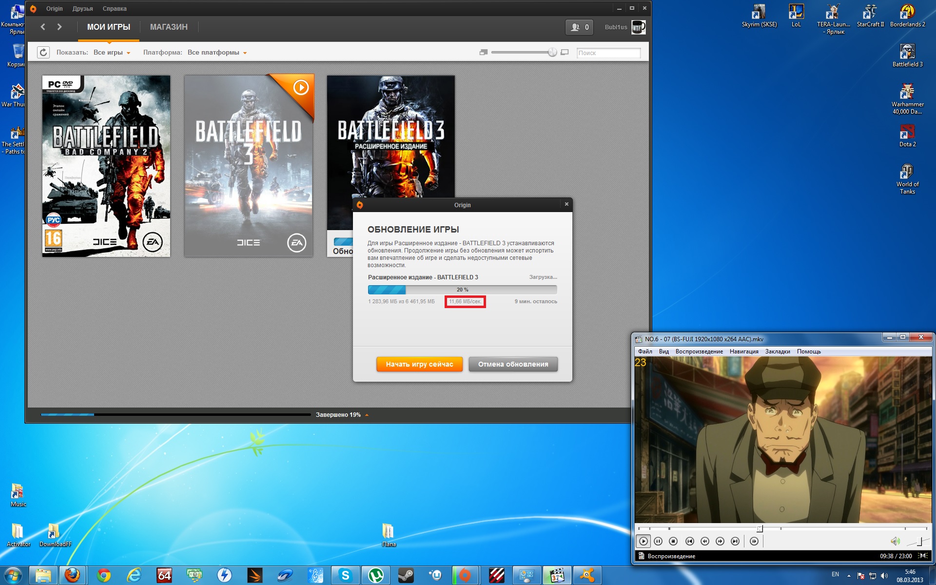Open system tray volume icon
The width and height of the screenshot is (936, 585).
click(884, 576)
